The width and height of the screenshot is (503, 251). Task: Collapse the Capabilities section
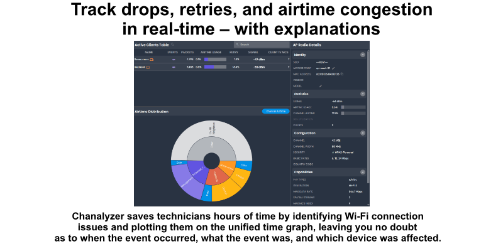pos(363,172)
